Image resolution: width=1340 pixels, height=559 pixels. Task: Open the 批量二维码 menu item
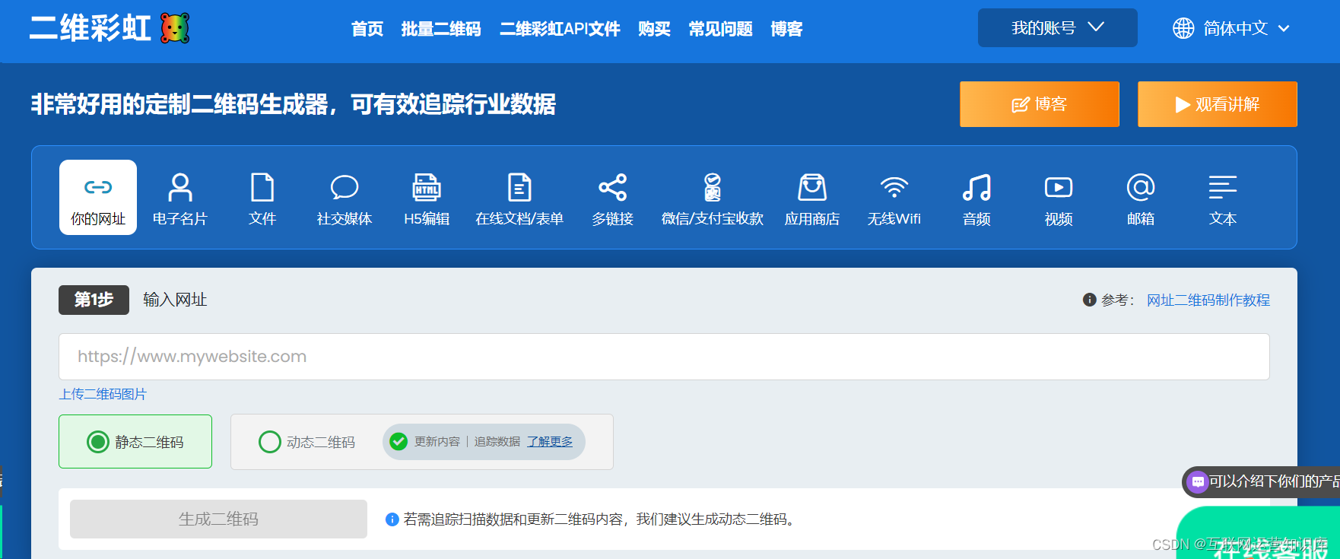pos(441,29)
